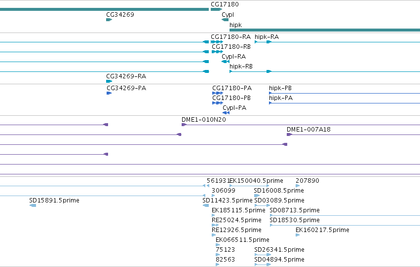The width and height of the screenshot is (420, 267).
Task: Select the hipk gene bar
Action: [325, 30]
